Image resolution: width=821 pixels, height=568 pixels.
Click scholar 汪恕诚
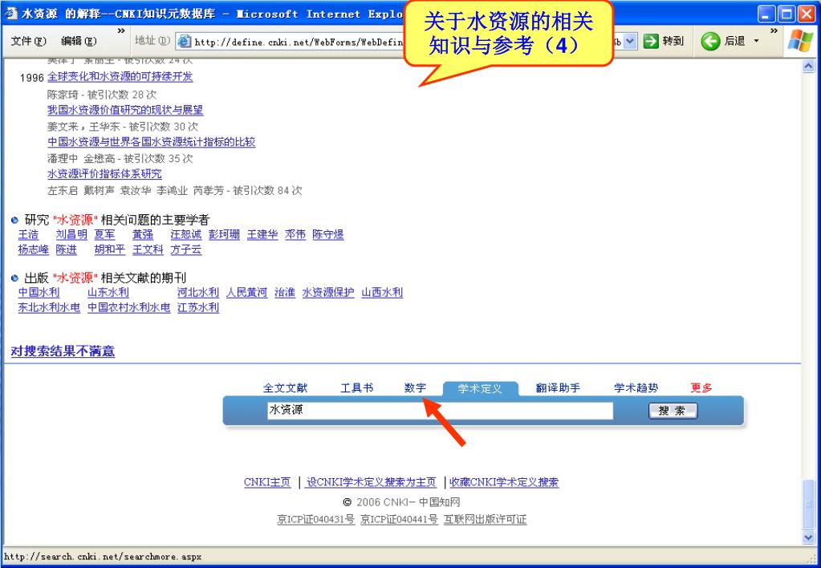[186, 234]
